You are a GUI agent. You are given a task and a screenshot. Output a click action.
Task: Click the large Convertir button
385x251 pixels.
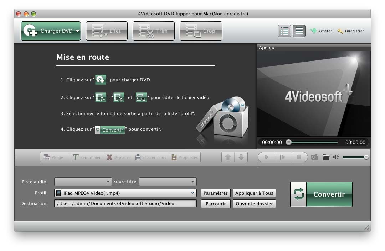pyautogui.click(x=321, y=194)
